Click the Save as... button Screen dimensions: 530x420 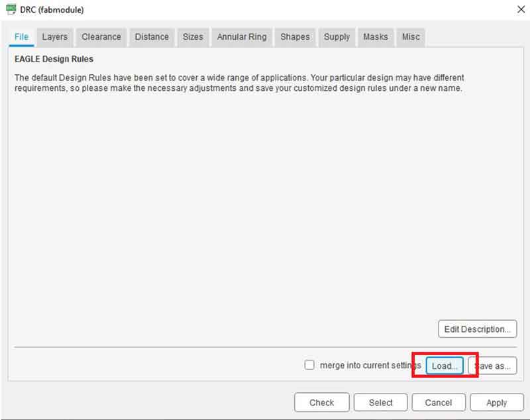[x=492, y=366]
